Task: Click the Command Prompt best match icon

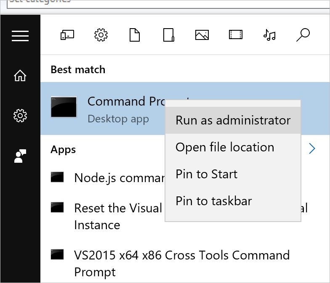Action: click(x=64, y=107)
